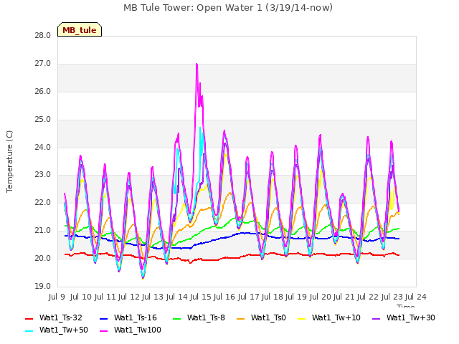
Task: Click the green Wat1_Ts-8 legend swatch
Action: [177, 318]
